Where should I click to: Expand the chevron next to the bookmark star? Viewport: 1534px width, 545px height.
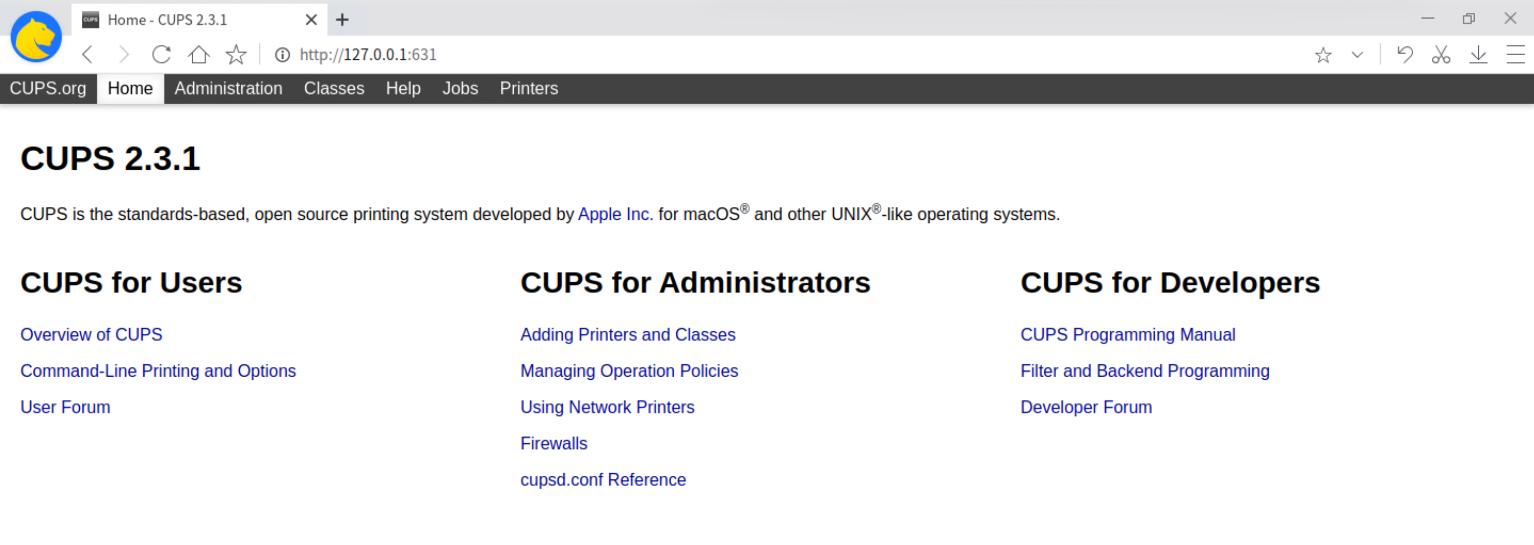coord(1357,55)
